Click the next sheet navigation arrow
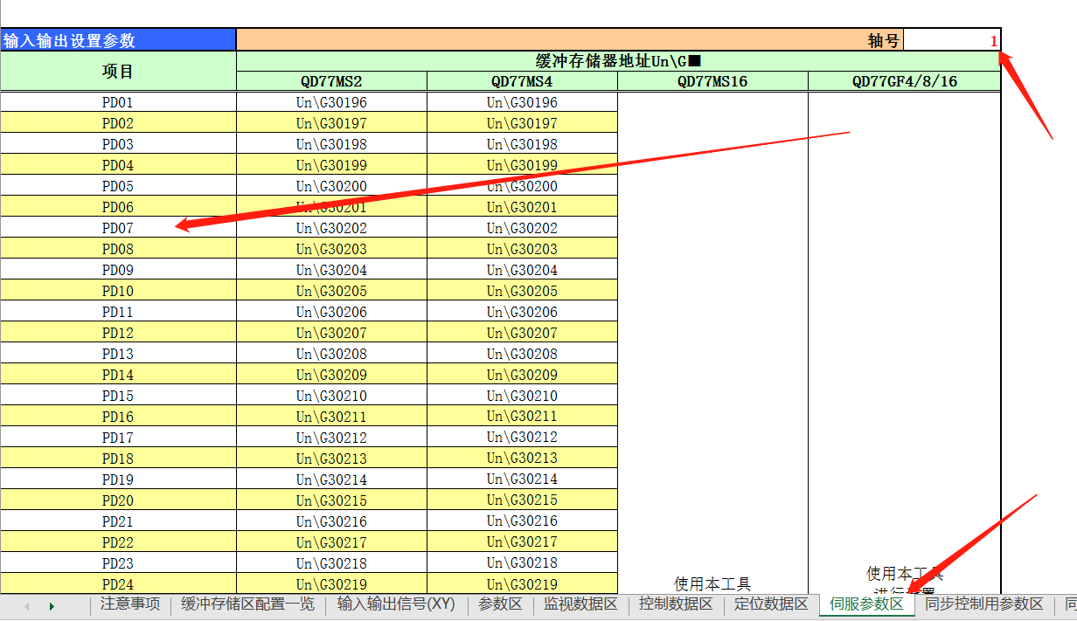The image size is (1077, 621). click(52, 605)
